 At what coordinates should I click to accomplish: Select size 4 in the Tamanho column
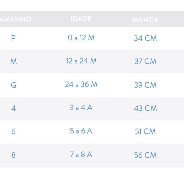pos(13,108)
